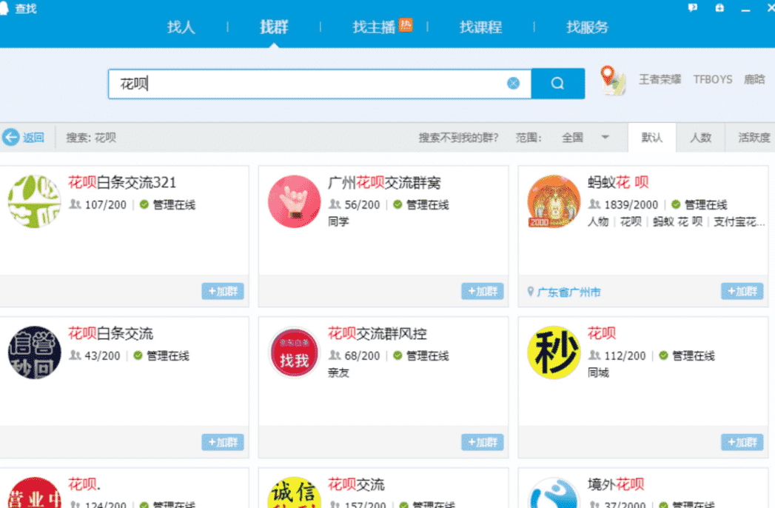Click the 广东省广州市 location link
Screen dimensions: 775x508
[x=568, y=293]
